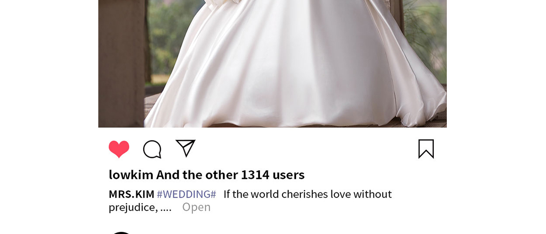This screenshot has width=546, height=234.
Task: Click the 'And the other' likes text
Action: click(x=197, y=175)
